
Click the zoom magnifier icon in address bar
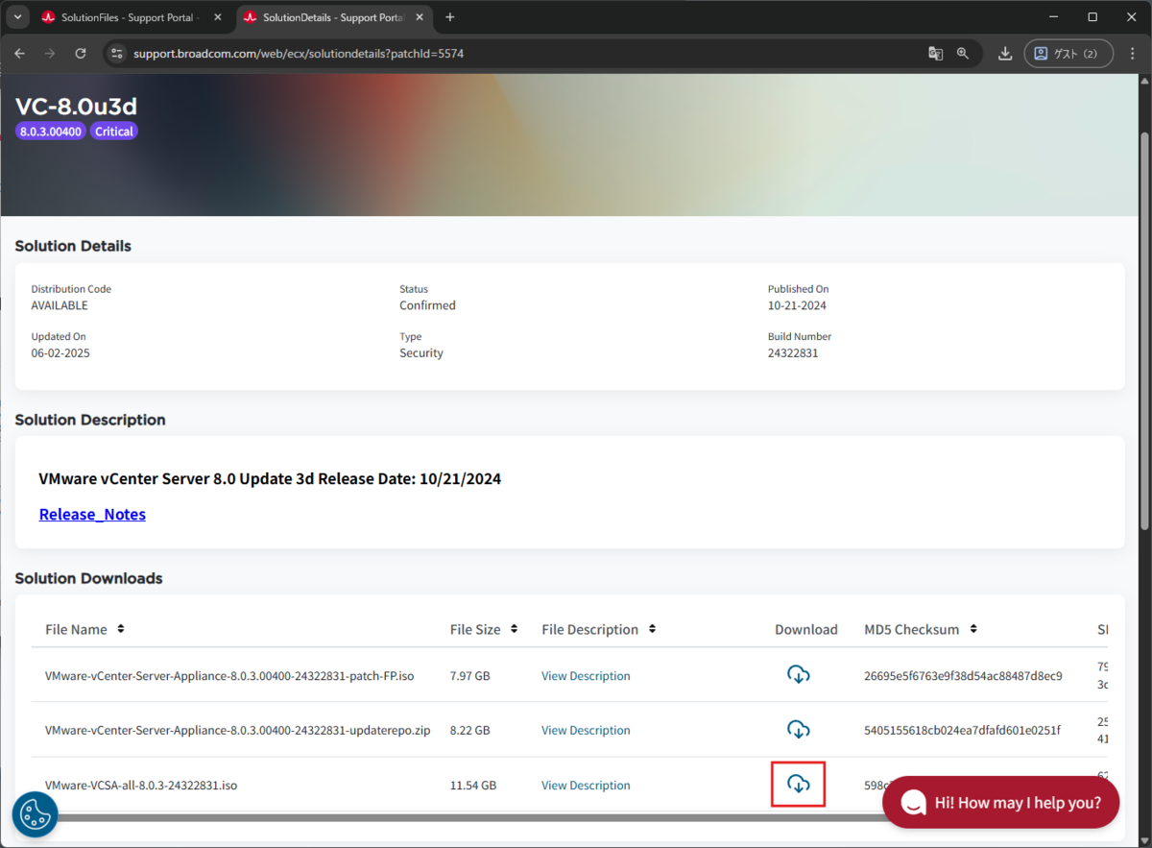tap(963, 54)
